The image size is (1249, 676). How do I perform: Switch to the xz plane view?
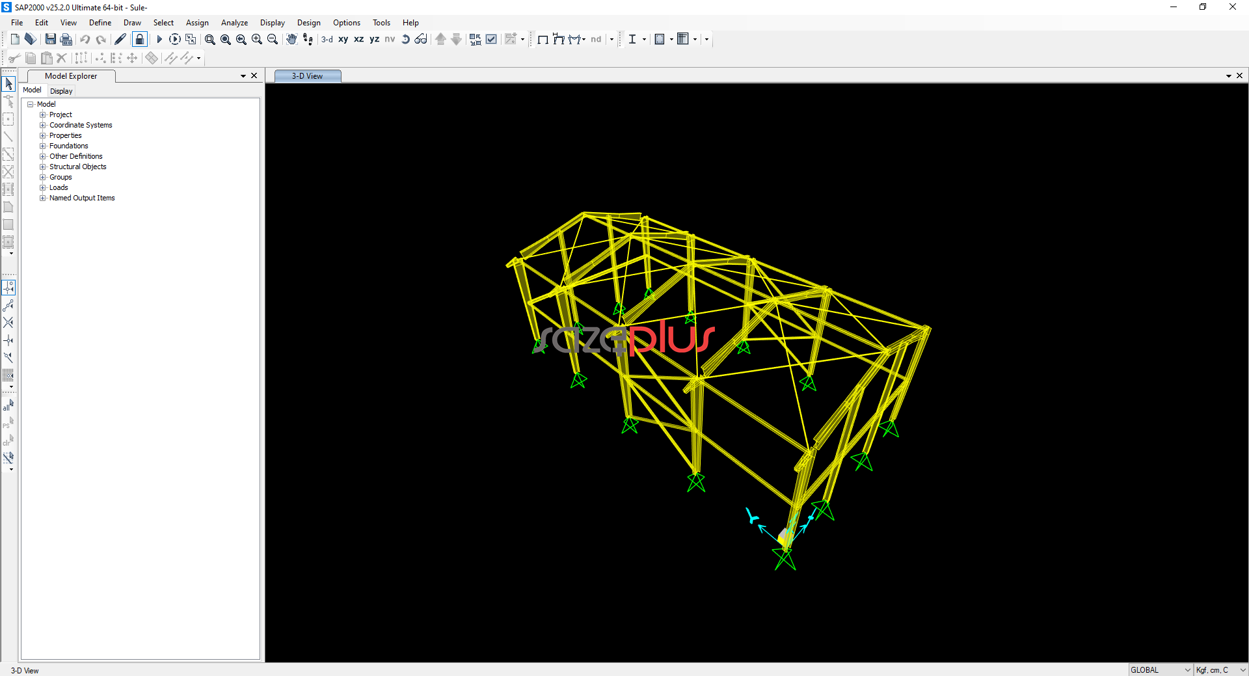coord(359,39)
